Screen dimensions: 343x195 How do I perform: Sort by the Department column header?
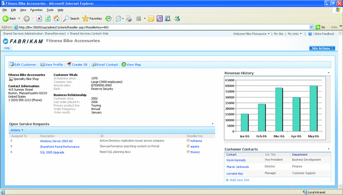tap(300, 155)
